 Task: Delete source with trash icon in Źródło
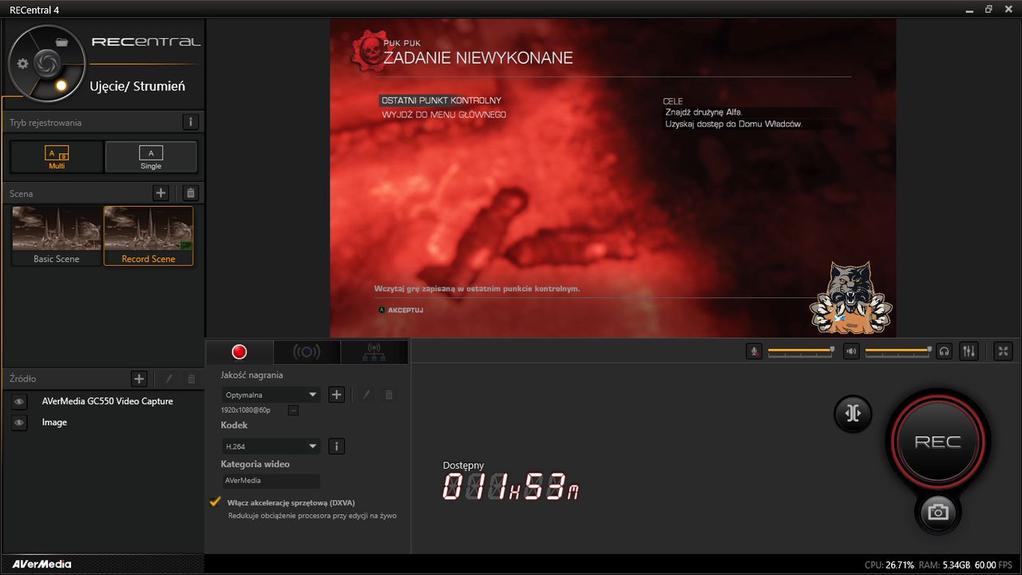click(191, 379)
